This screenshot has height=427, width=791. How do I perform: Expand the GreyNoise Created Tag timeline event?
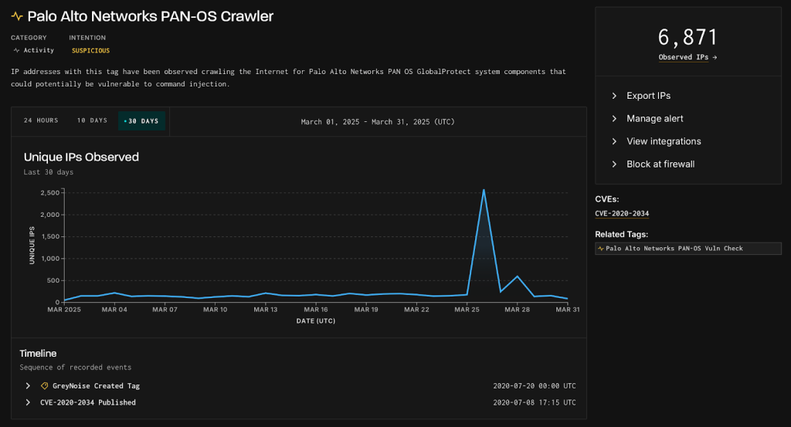28,385
